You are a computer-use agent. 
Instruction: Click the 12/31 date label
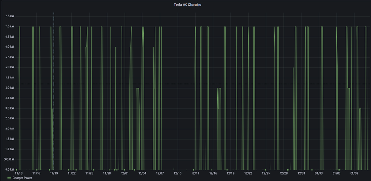click(301, 173)
